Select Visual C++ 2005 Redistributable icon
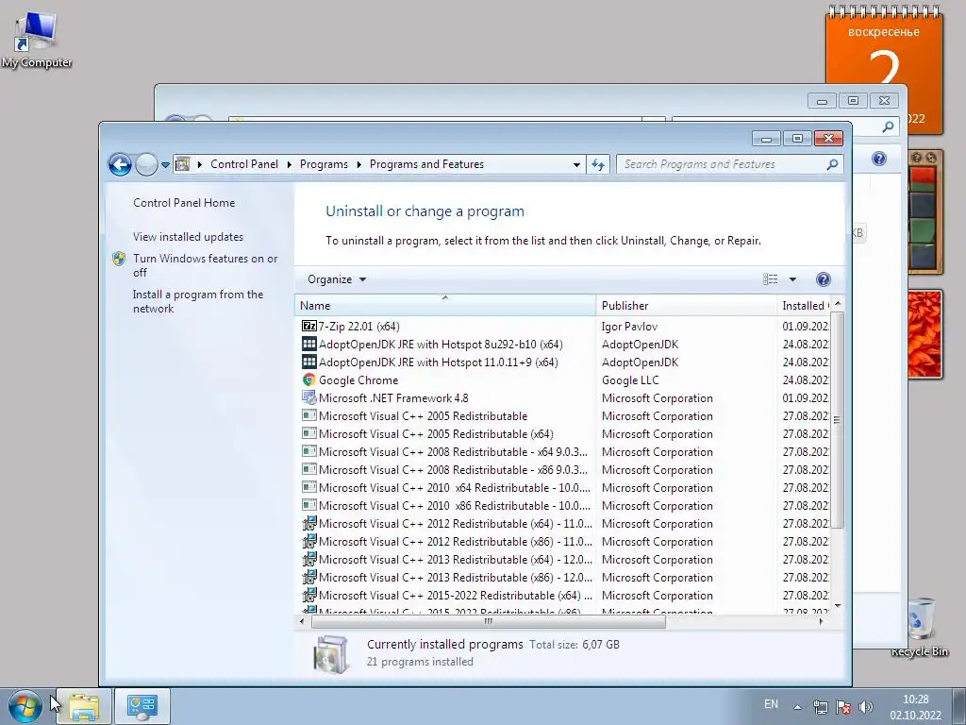Viewport: 966px width, 725px height. [309, 415]
